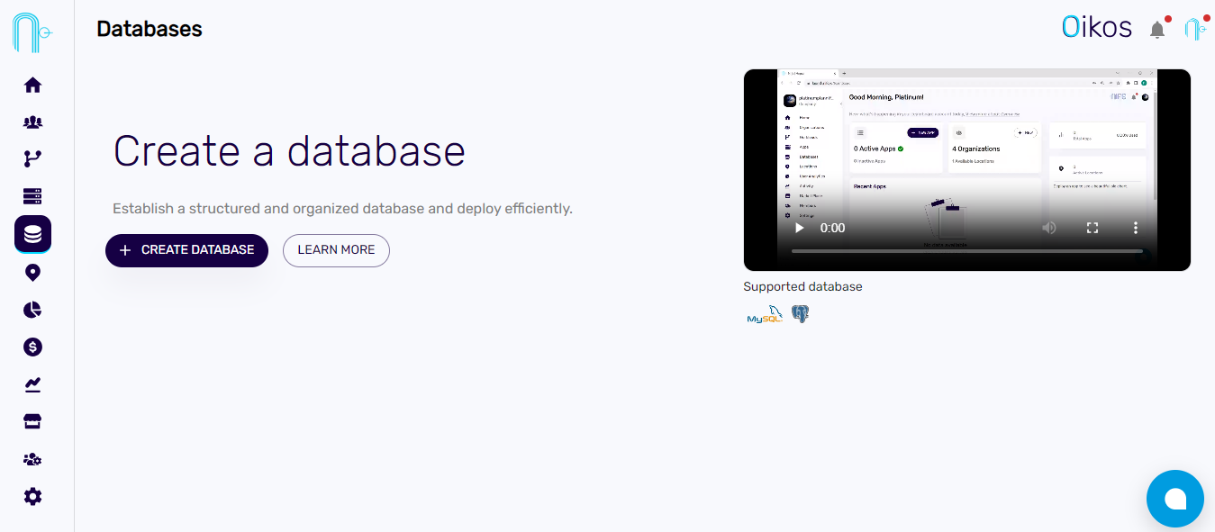Screen dimensions: 1215x532
Task: Click the marketplace storefront icon
Action: (32, 421)
